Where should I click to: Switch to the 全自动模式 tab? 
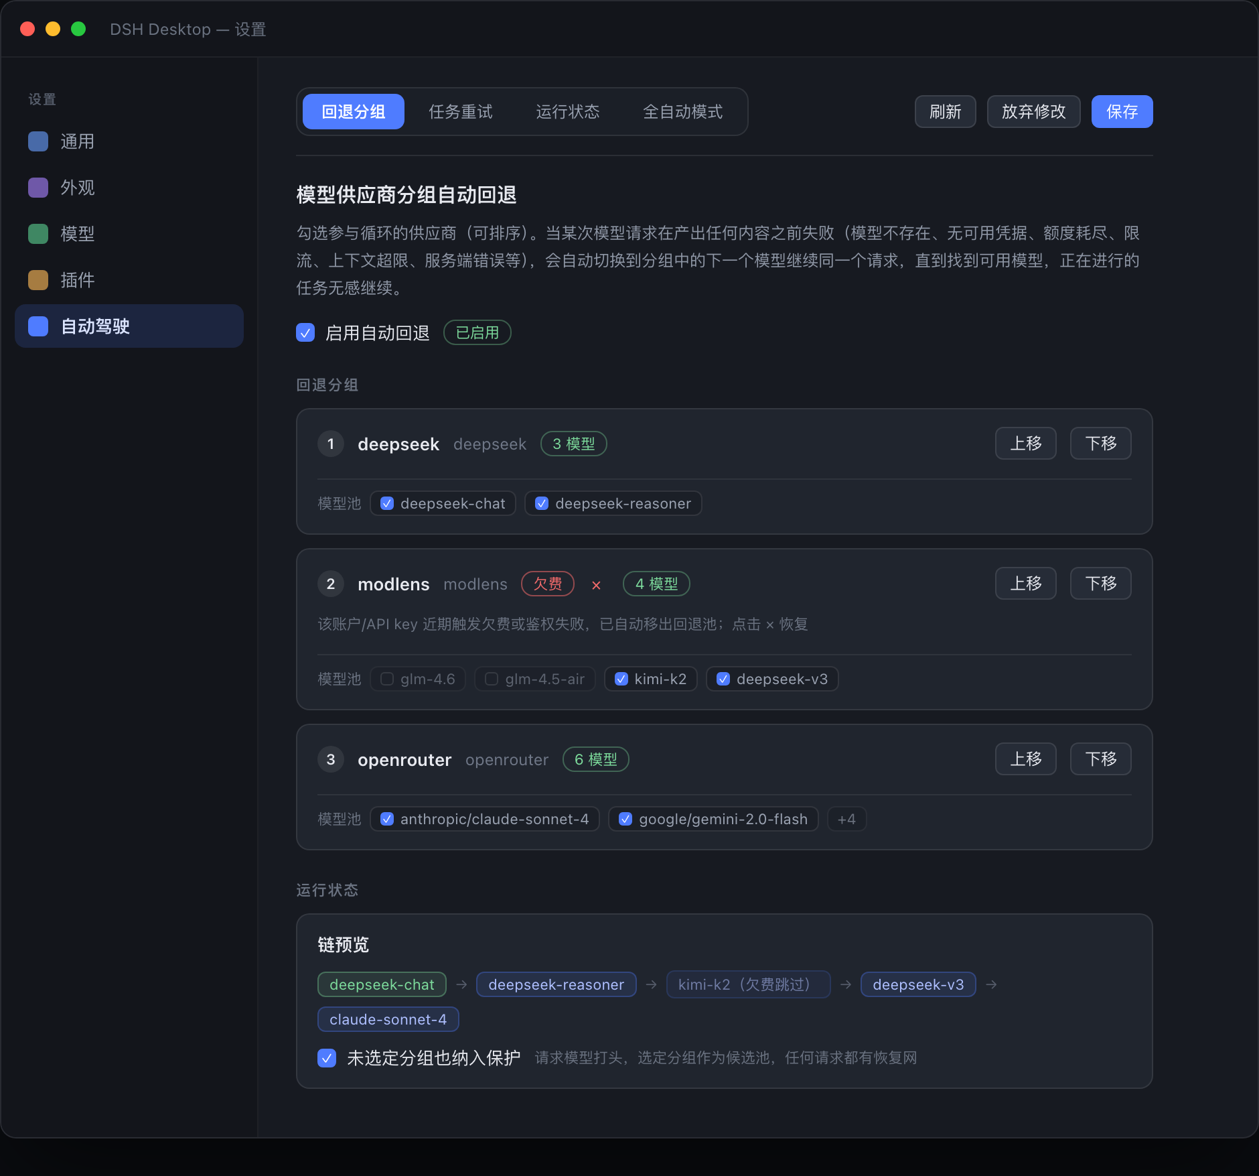(682, 111)
